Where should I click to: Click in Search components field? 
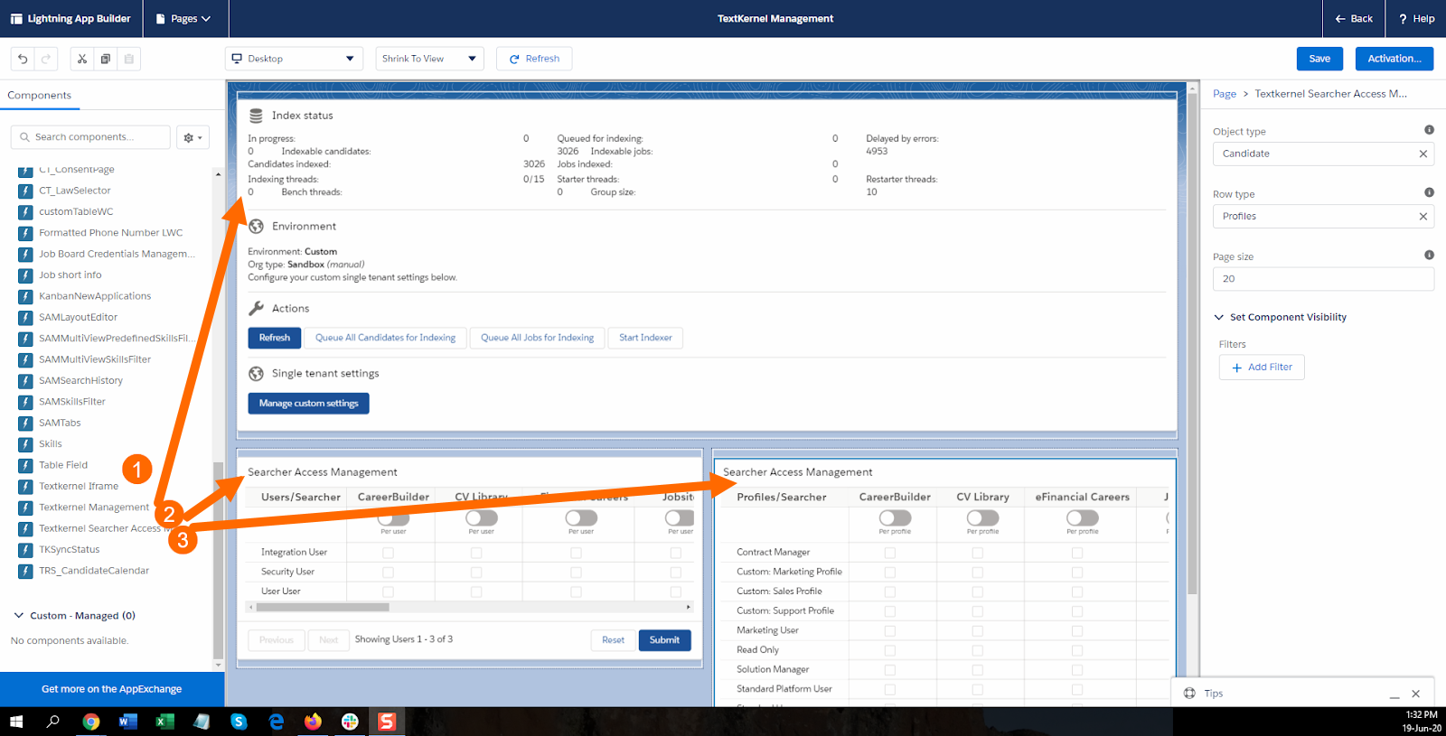(90, 137)
